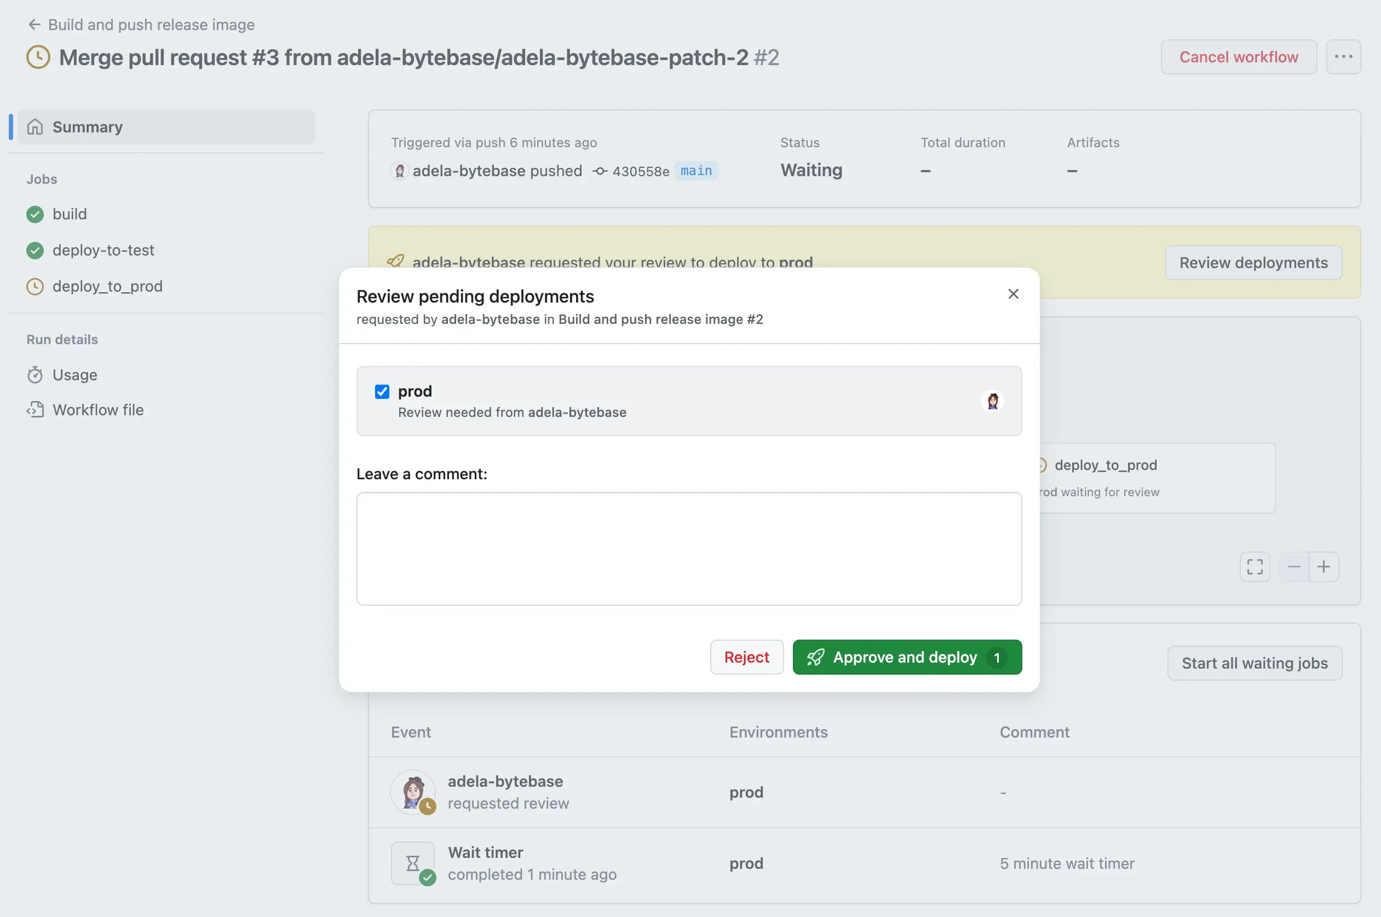
Task: Open the three-dots workflow options menu
Action: tap(1343, 57)
